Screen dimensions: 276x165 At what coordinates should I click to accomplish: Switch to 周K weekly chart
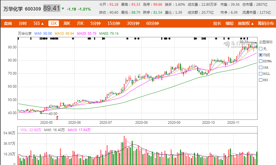pyautogui.click(x=67, y=23)
